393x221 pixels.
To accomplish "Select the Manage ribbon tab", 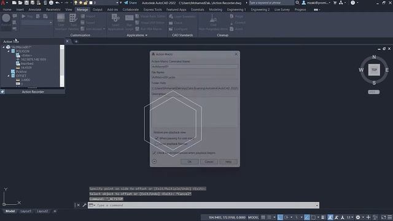I will [82, 10].
